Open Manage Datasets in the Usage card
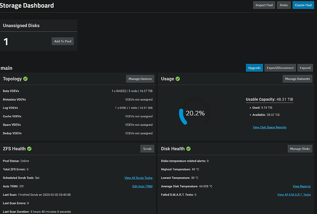This screenshot has height=214, width=317. [x=297, y=79]
